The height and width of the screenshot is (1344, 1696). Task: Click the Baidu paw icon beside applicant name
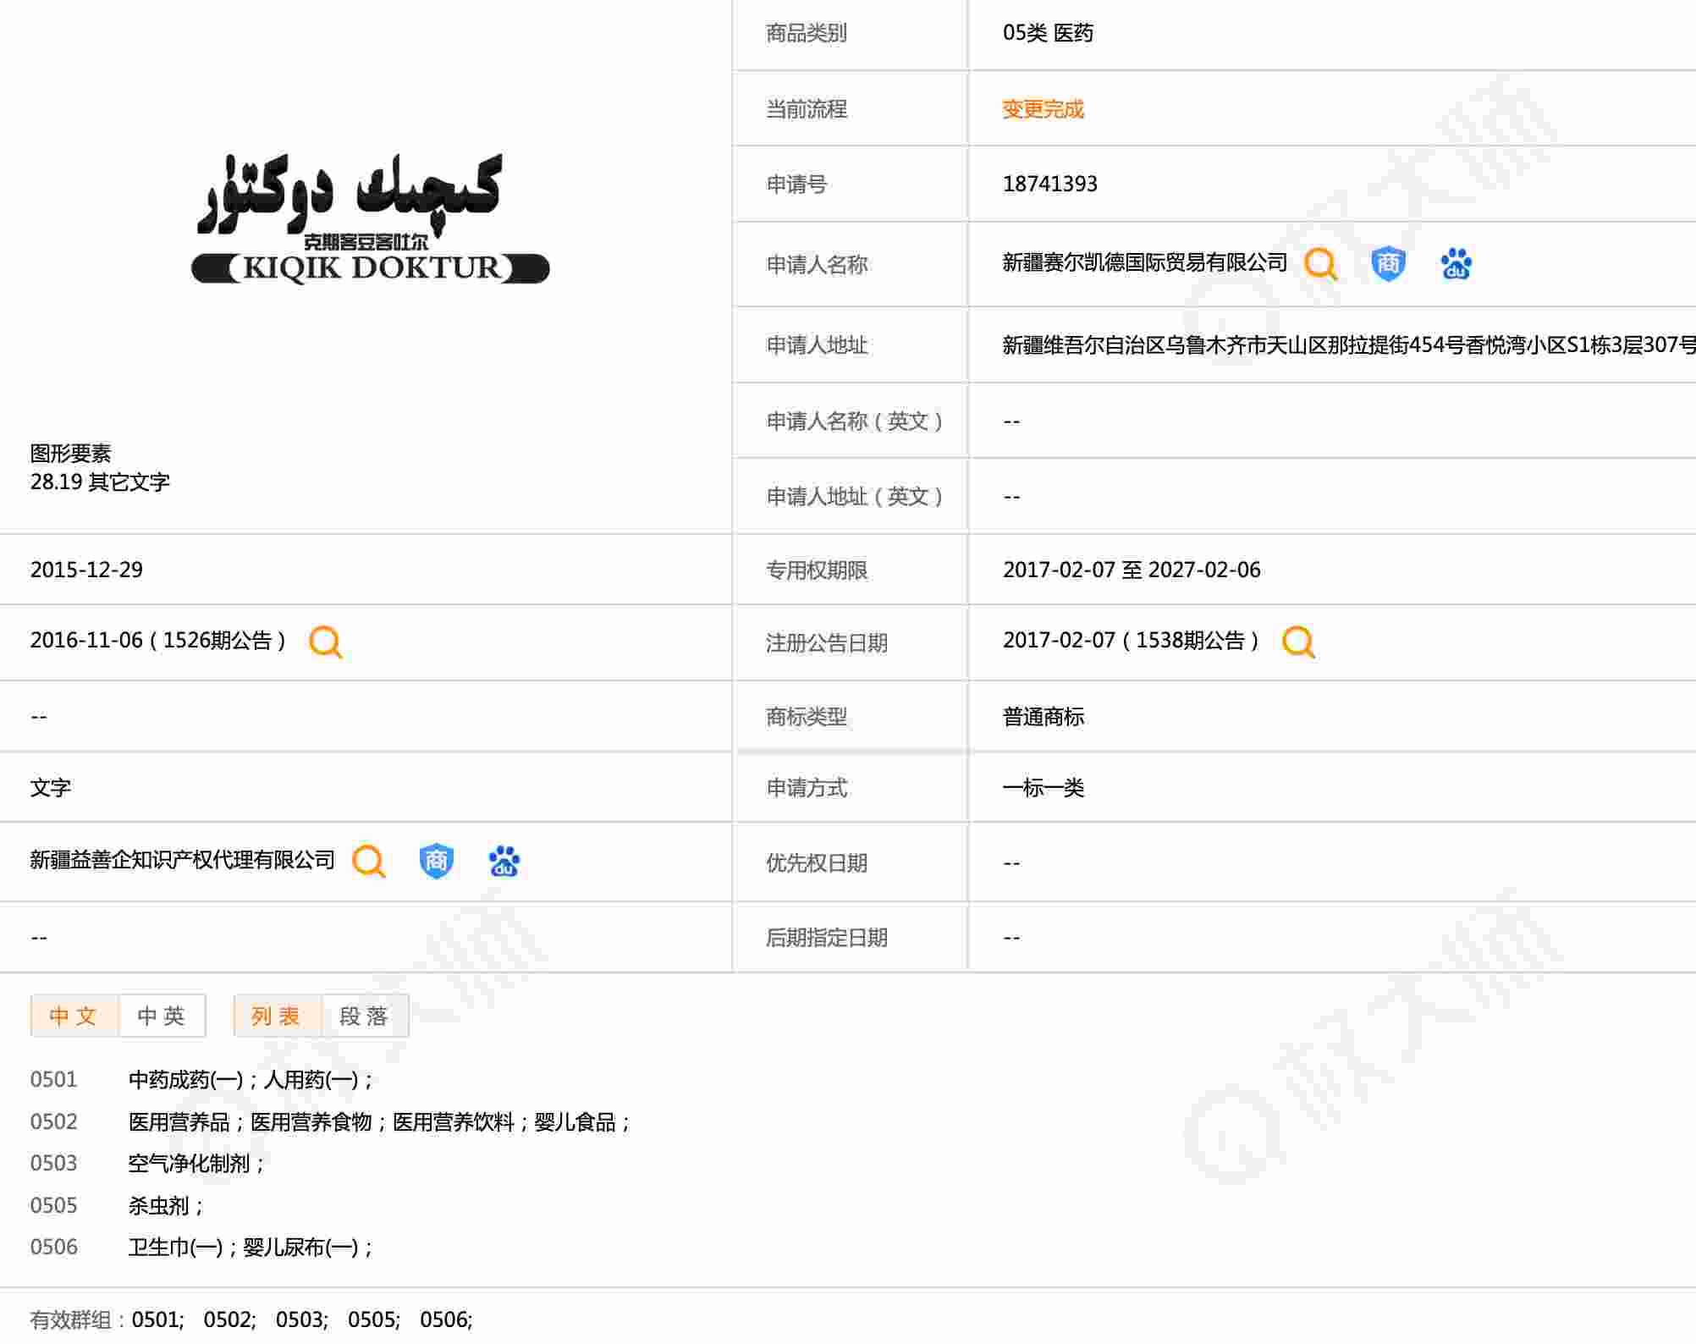pos(1456,264)
